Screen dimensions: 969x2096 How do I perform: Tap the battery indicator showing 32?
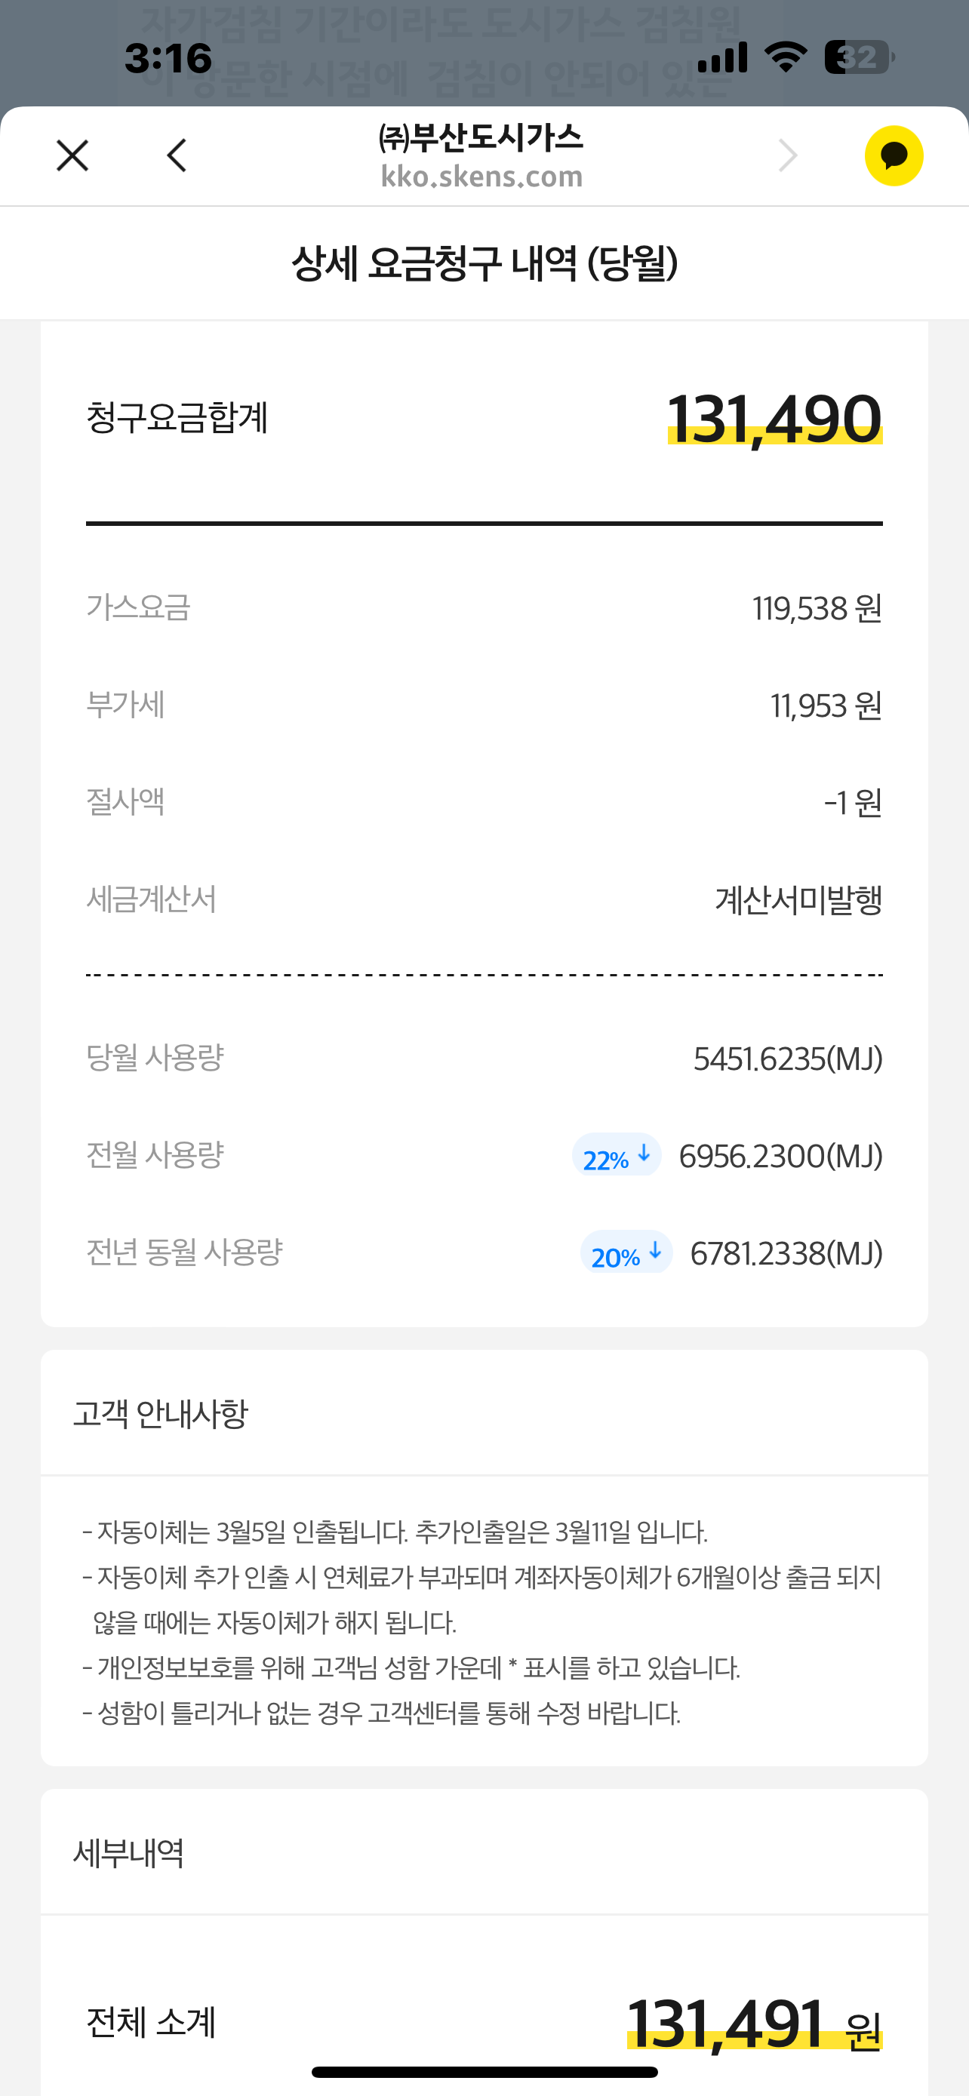coord(858,57)
